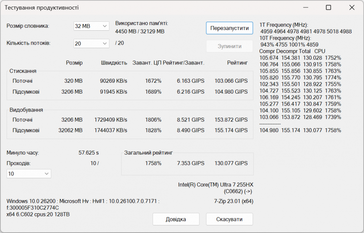Expand the thread count dropdown set to 20
Viewport: 364px width, 233px height.
[x=91, y=43]
